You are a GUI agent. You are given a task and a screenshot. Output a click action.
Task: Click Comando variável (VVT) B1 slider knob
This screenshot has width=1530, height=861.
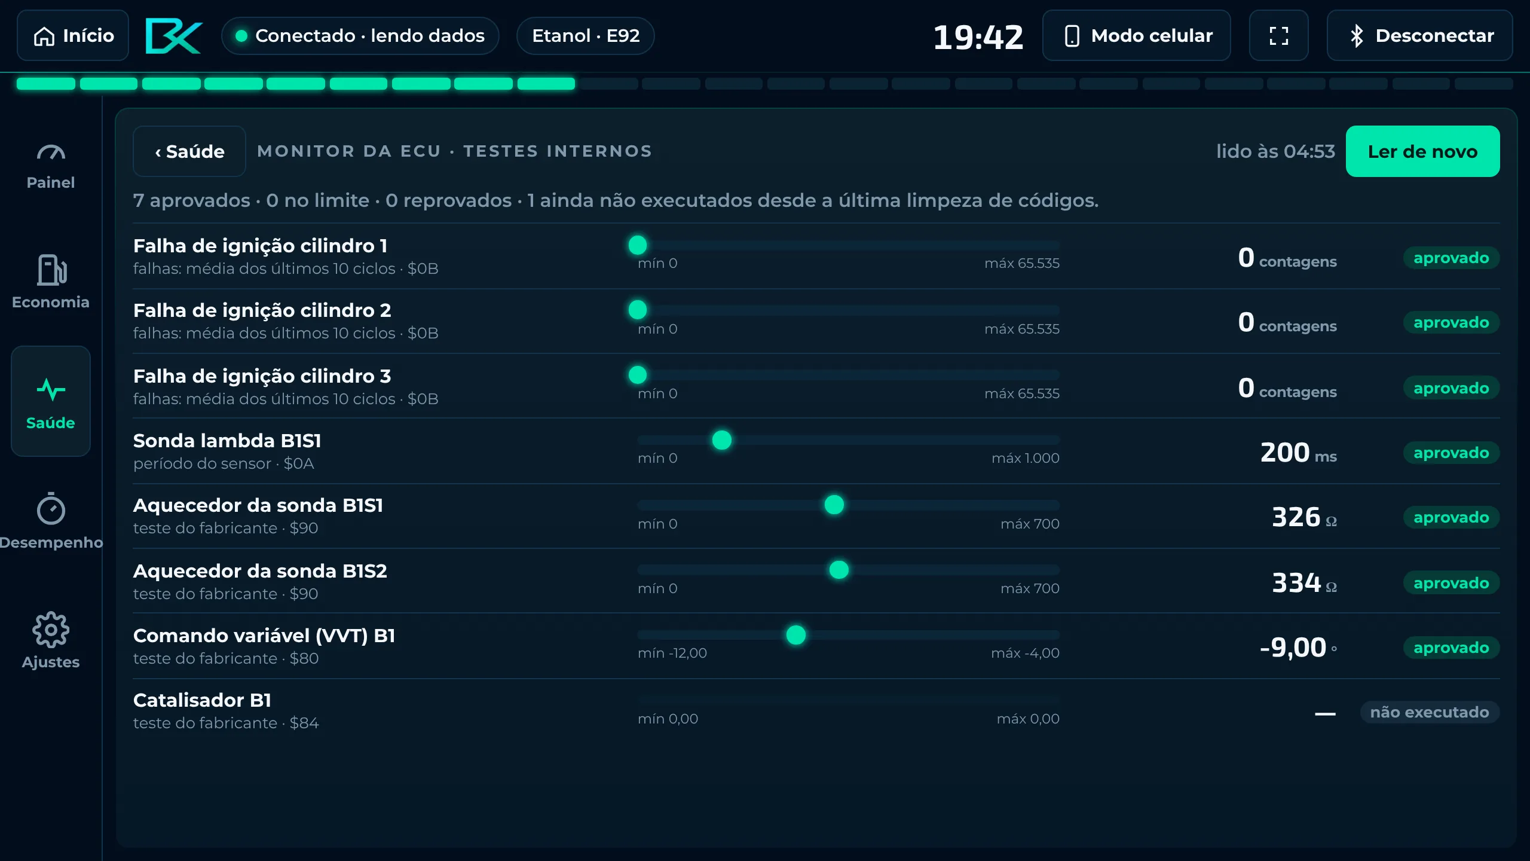click(796, 635)
